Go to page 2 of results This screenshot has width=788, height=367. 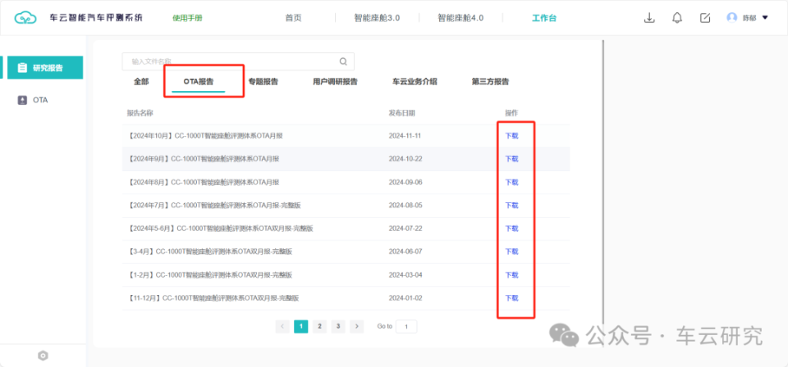click(319, 326)
